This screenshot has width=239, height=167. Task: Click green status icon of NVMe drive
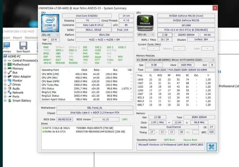[43, 132]
